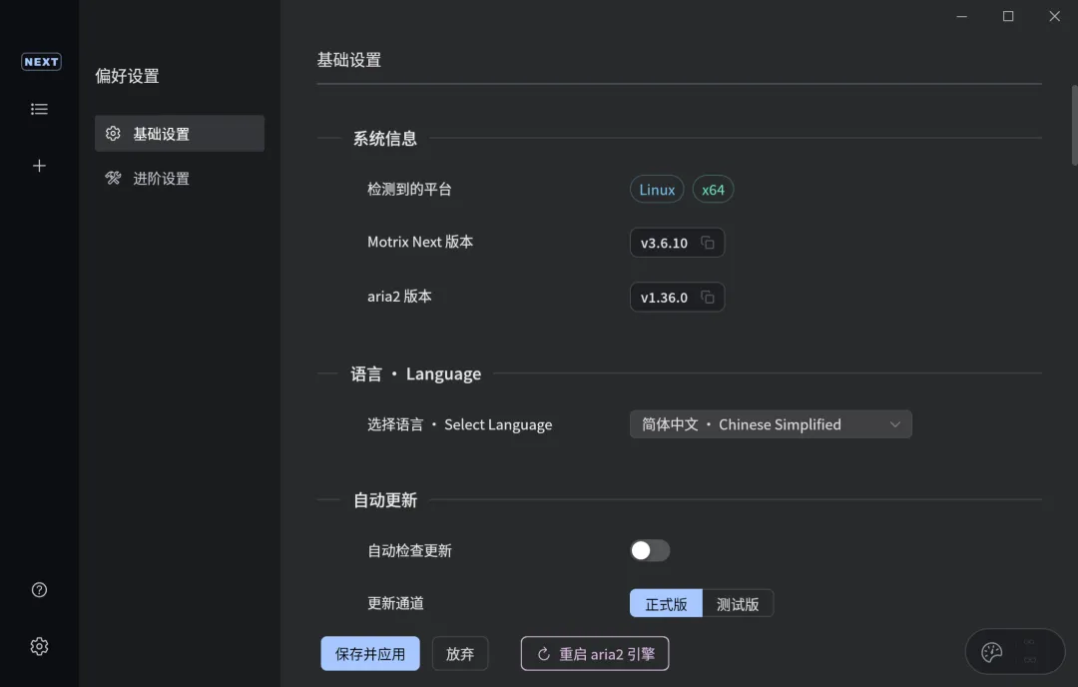1078x687 pixels.
Task: Click the speedometer icon at bottom right
Action: [x=991, y=652]
